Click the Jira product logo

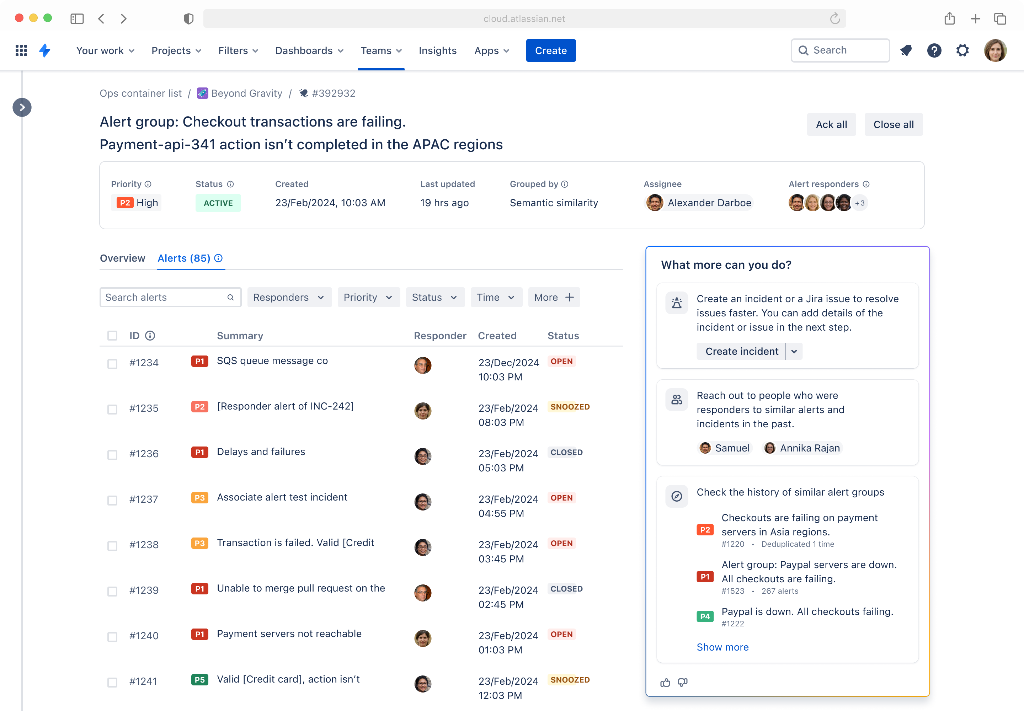click(44, 50)
